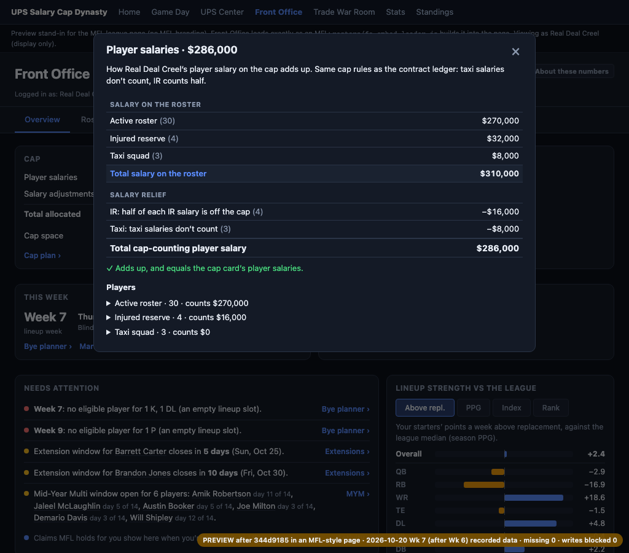This screenshot has width=629, height=553.
Task: Click Total cap-counting player salary row
Action: coord(314,248)
